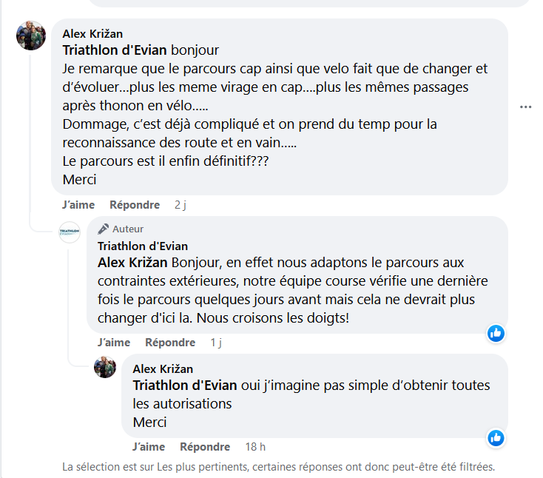543x478 pixels.
Task: Open the Triathlon d'Evian author name link
Action: (x=143, y=246)
